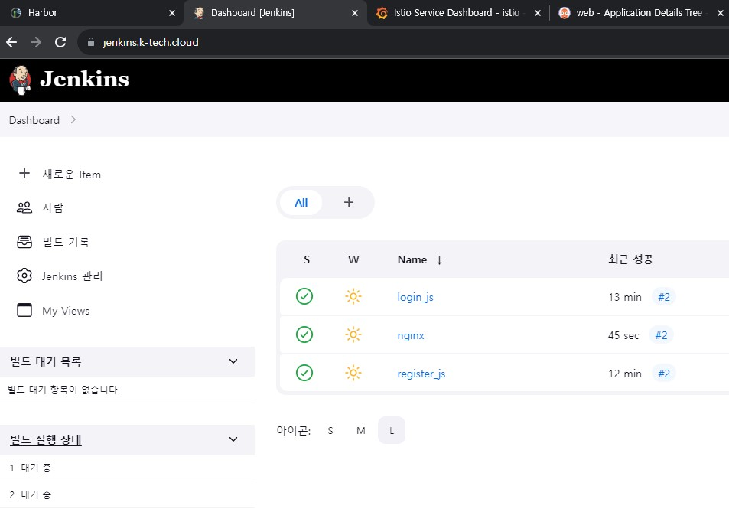Click the Harbor tab favicon
Screen dimensions: 729x509
point(16,13)
